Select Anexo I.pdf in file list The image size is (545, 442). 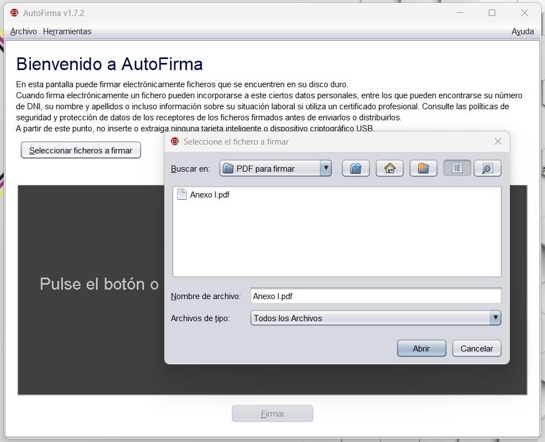(x=210, y=195)
